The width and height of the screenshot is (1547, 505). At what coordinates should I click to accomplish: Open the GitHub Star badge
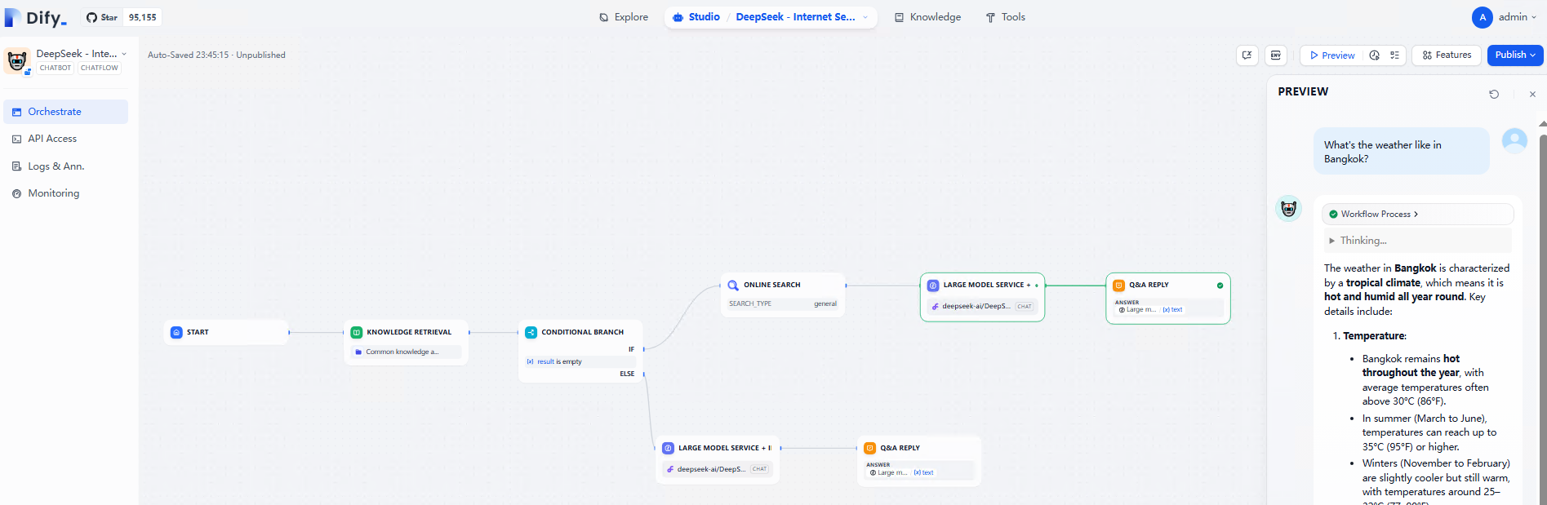pyautogui.click(x=121, y=17)
